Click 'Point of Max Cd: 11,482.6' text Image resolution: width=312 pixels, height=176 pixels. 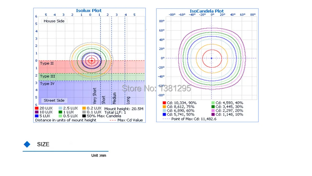click(x=194, y=119)
